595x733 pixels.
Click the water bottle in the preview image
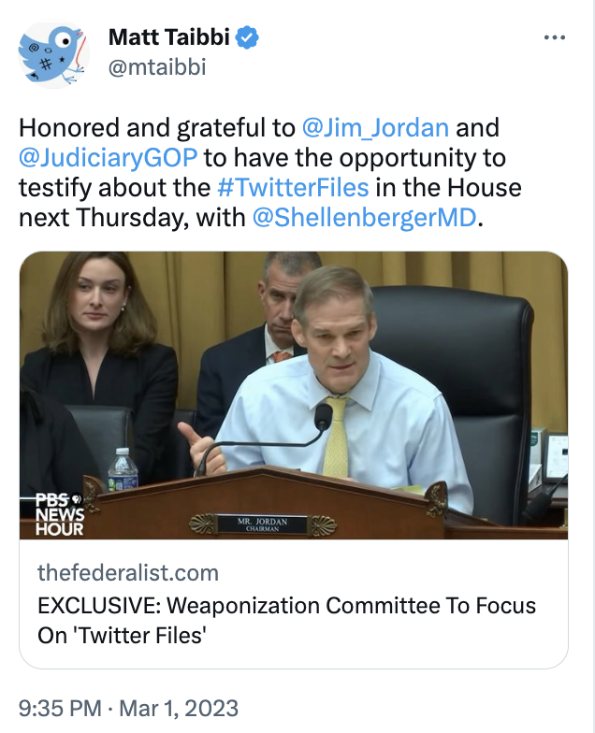(123, 468)
